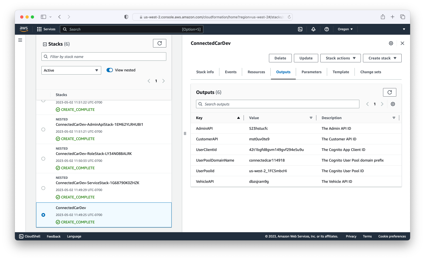
Task: Open Outputs table preferences gear
Action: [x=393, y=104]
